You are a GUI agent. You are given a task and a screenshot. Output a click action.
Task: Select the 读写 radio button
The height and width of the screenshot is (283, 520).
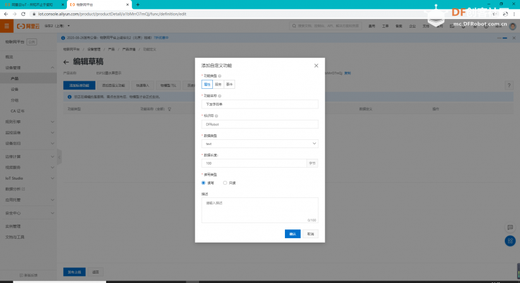203,183
